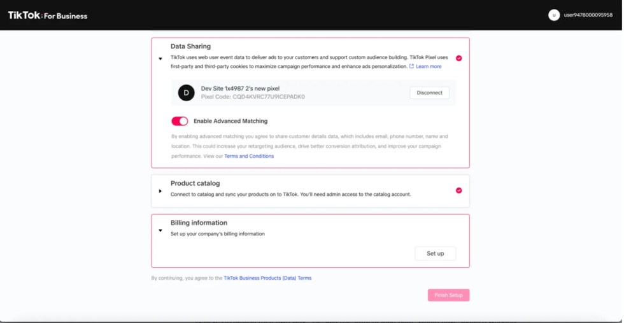Open the user9478000095958 account menu

[x=588, y=15]
